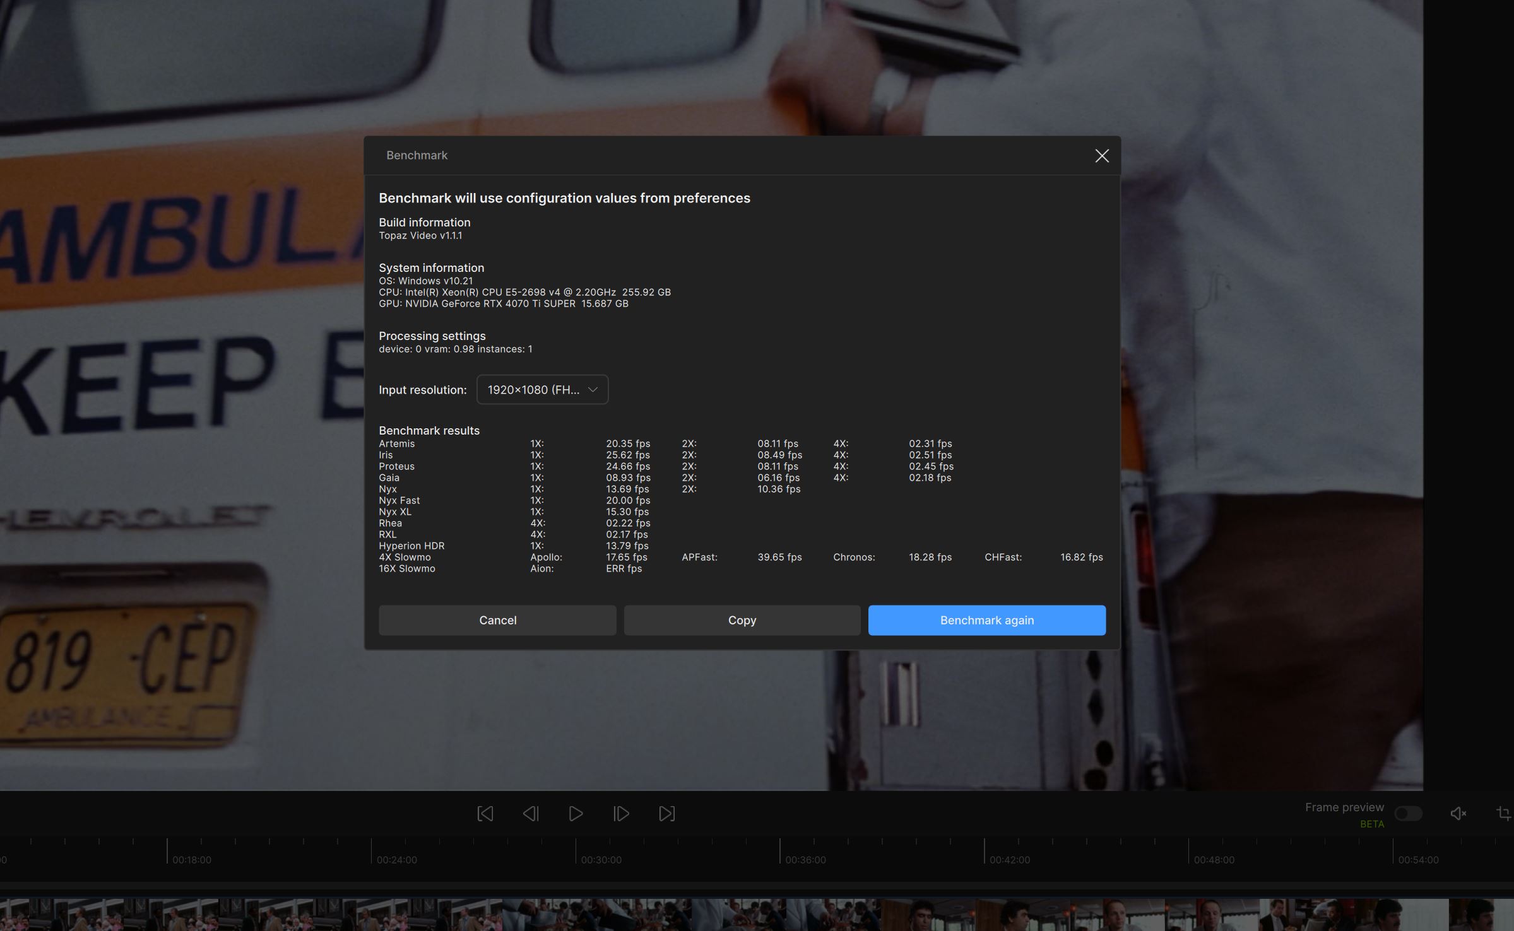The image size is (1514, 931).
Task: Step forward one frame
Action: point(621,814)
